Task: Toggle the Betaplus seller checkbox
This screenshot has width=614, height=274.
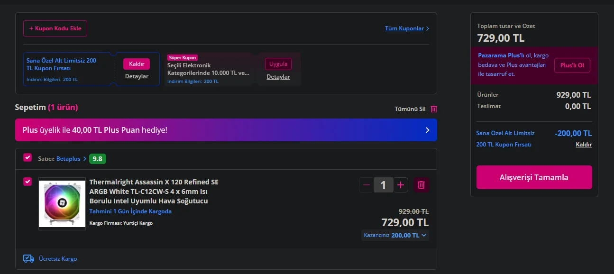Action: coord(27,158)
